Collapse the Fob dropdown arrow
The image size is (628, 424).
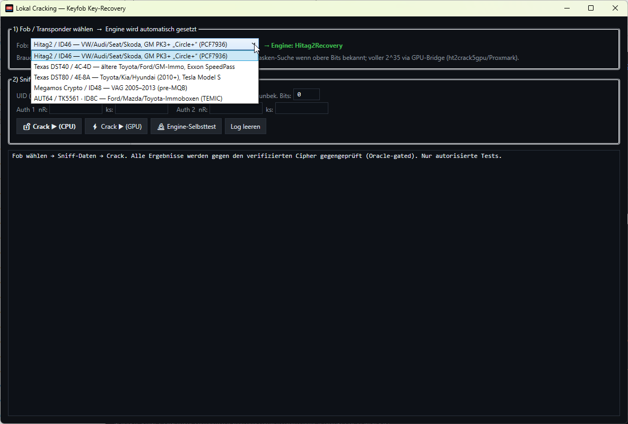point(254,45)
